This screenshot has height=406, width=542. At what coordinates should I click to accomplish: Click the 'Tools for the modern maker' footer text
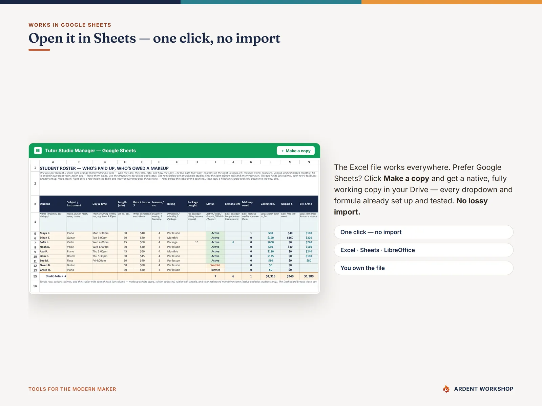pyautogui.click(x=72, y=389)
